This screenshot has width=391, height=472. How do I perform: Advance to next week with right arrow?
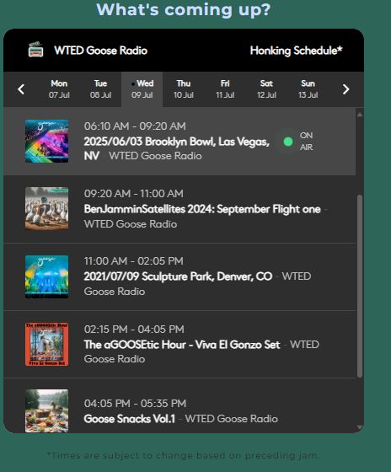345,89
